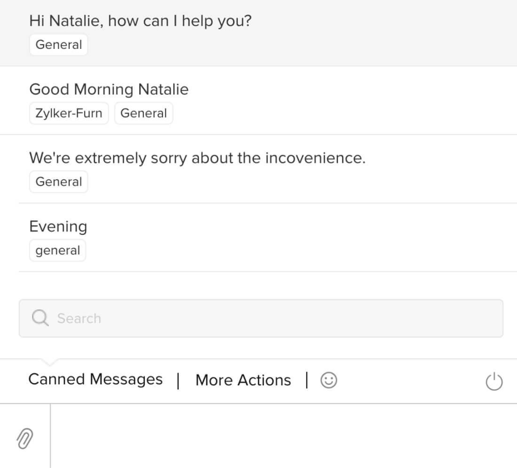
Task: Click General tag under Hi Natalie message
Action: [59, 45]
